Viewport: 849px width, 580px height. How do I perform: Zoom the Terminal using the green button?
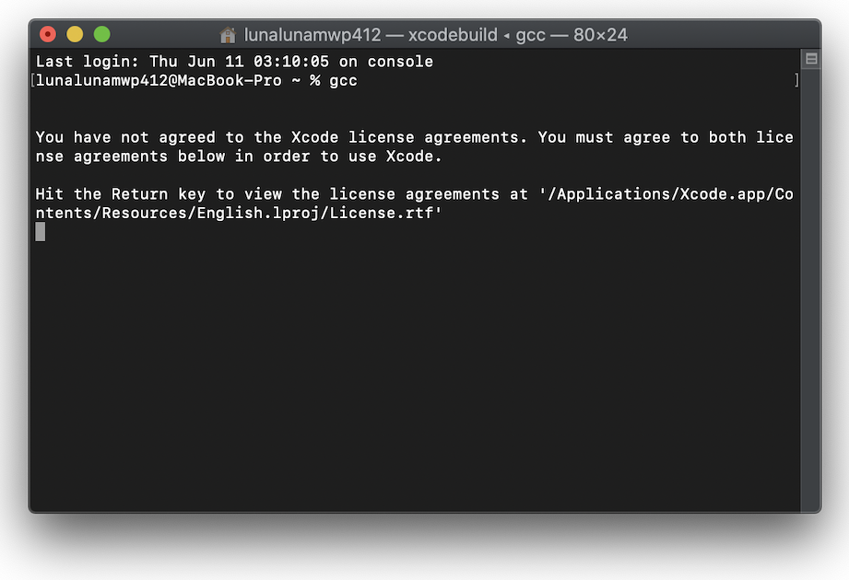101,35
